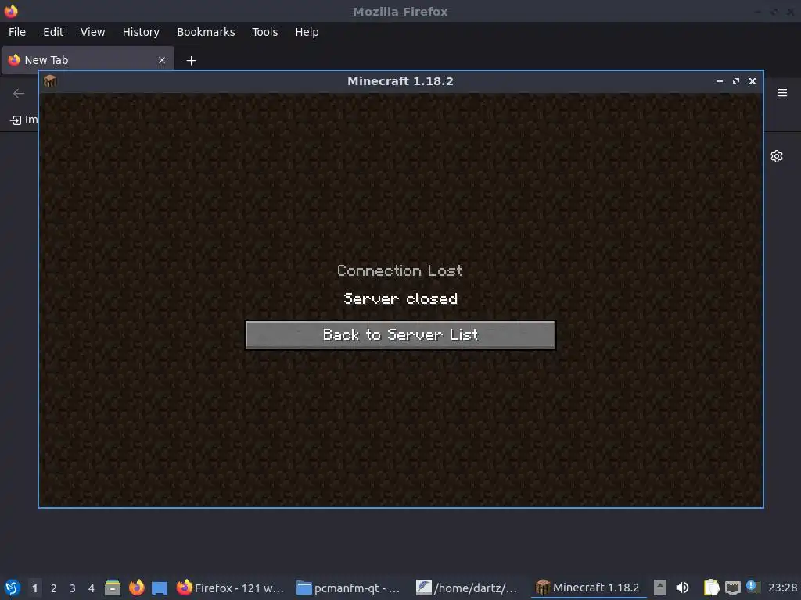Open the Bookmarks menu in Firefox

[206, 32]
